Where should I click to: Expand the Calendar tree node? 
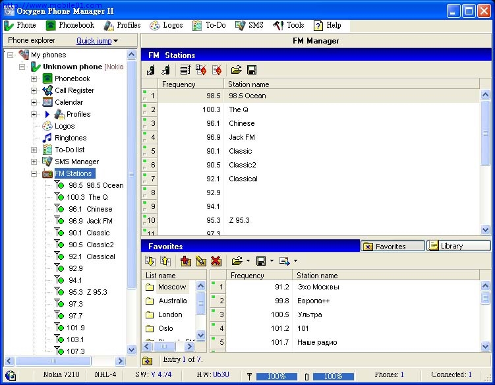click(34, 102)
